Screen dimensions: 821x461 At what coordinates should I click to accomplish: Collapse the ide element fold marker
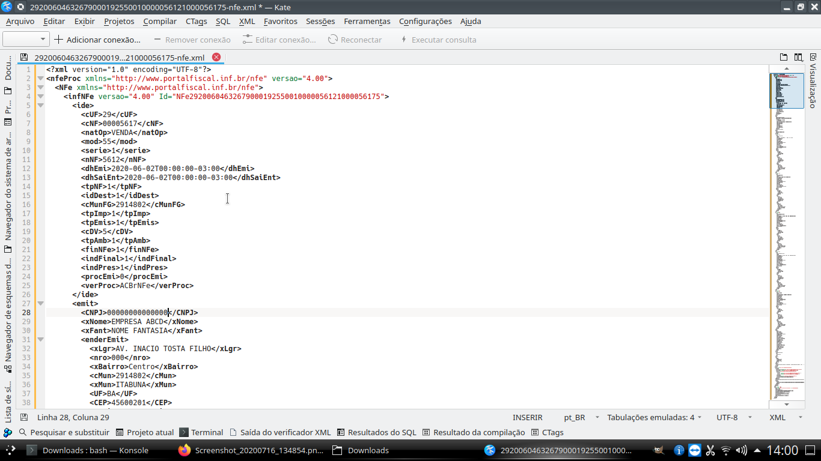click(41, 105)
